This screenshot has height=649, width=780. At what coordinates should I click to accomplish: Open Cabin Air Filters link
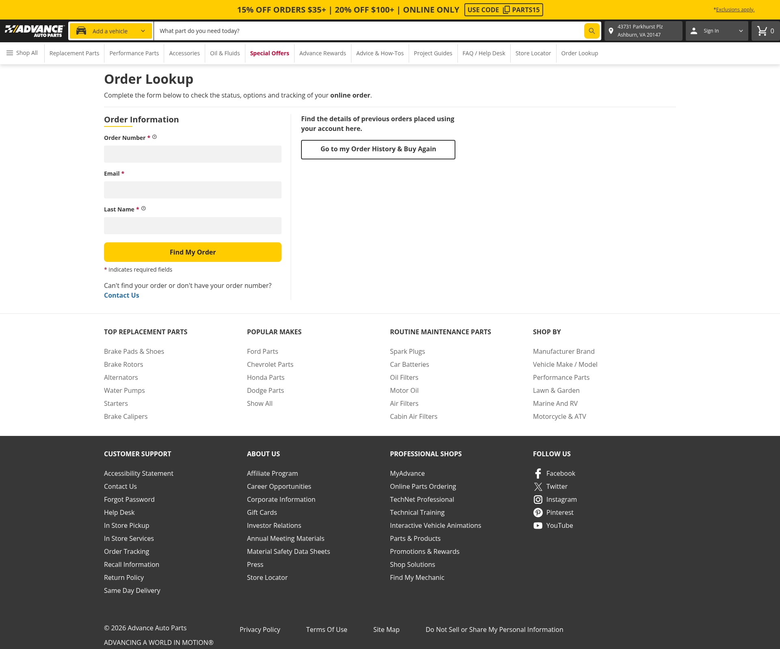414,416
